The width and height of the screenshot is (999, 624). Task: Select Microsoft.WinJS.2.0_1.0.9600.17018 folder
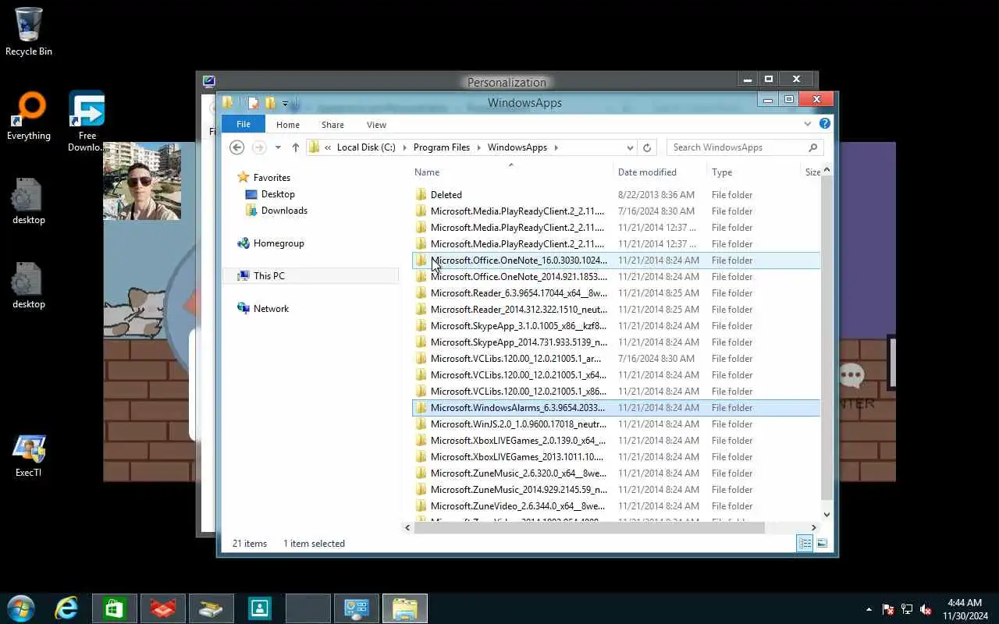(x=616, y=424)
